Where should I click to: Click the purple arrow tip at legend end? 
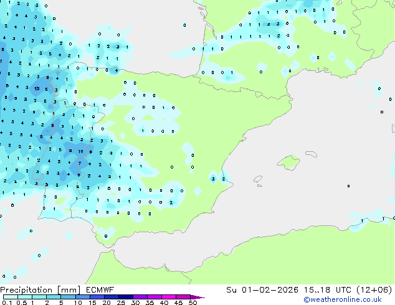pyautogui.click(x=197, y=297)
